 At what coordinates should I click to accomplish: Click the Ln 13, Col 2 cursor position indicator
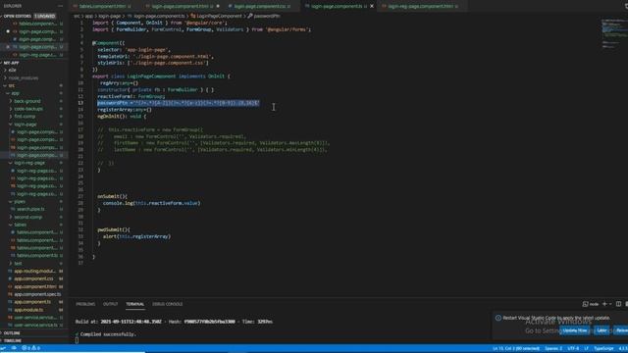tap(515, 349)
